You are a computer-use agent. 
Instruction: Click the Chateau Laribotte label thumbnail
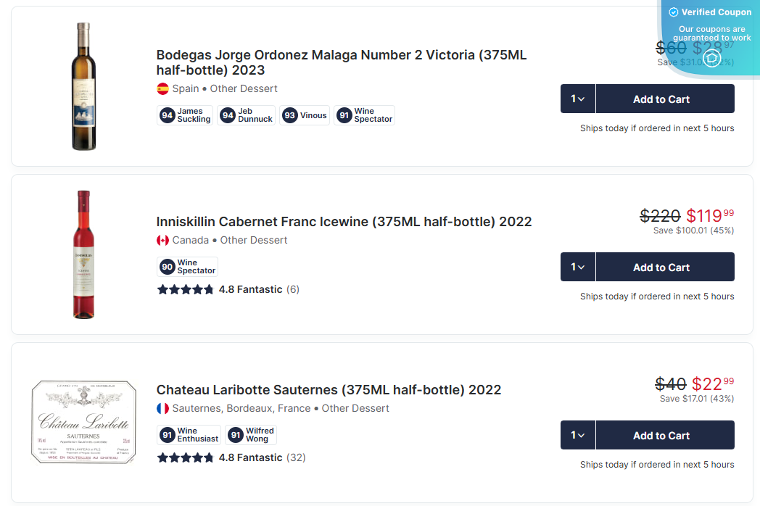coord(84,422)
